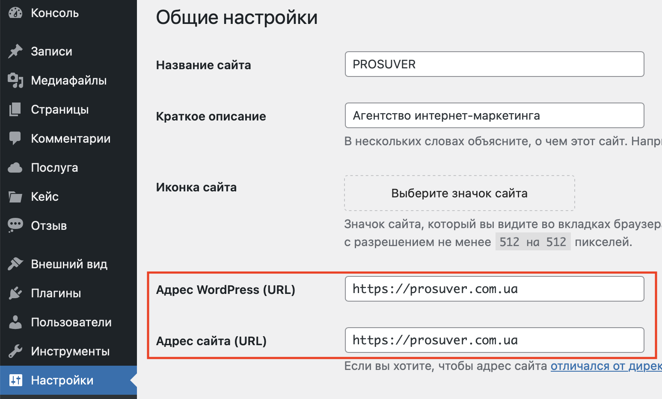Select the highlighted Настройки menu entry
The image size is (662, 399).
tap(62, 380)
